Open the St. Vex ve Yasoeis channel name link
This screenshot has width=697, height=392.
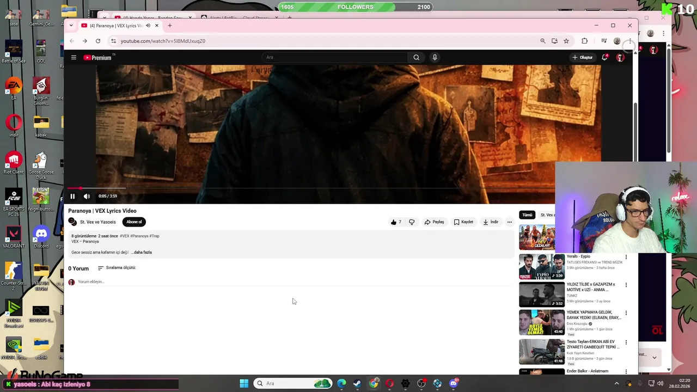tap(98, 222)
